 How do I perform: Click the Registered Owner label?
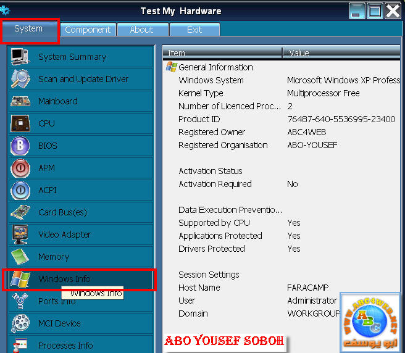pyautogui.click(x=212, y=132)
